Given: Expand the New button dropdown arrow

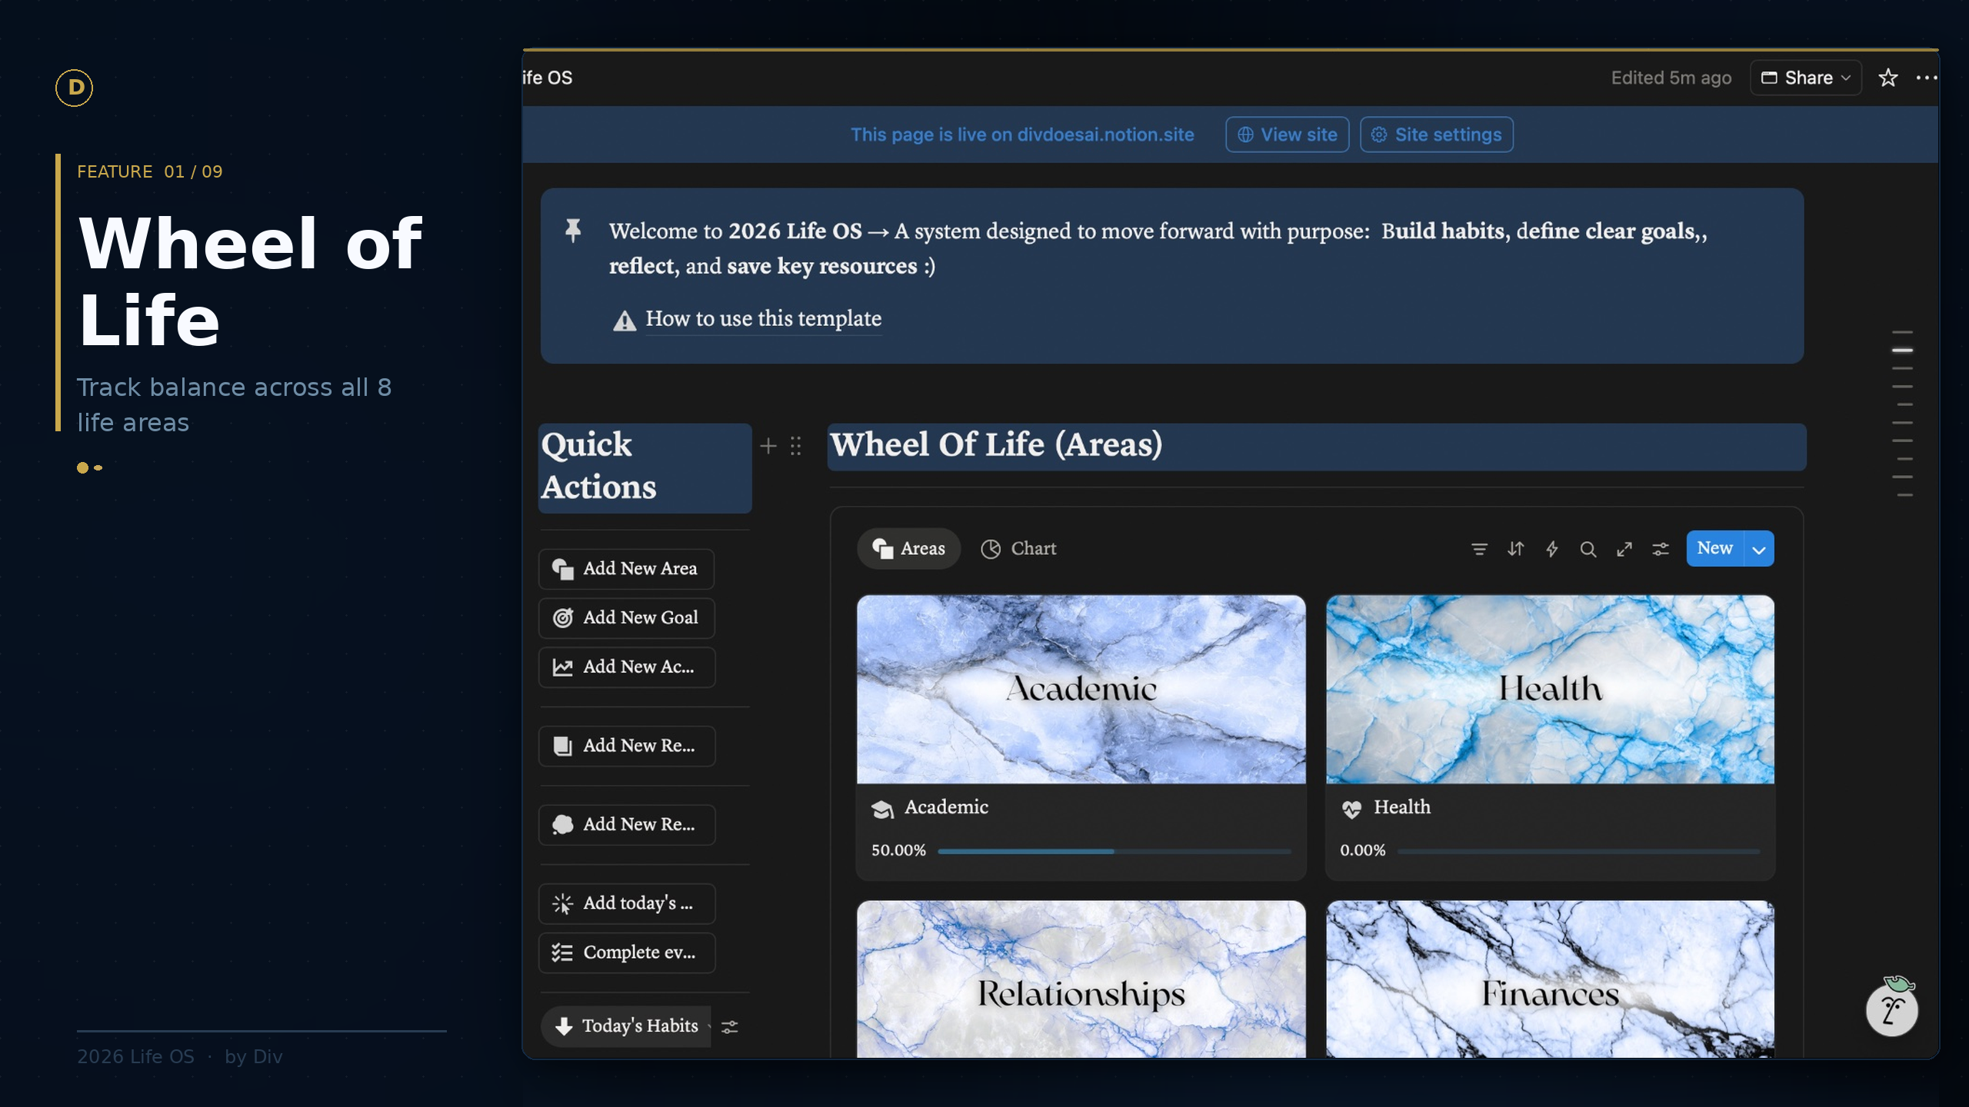Looking at the screenshot, I should coord(1758,548).
